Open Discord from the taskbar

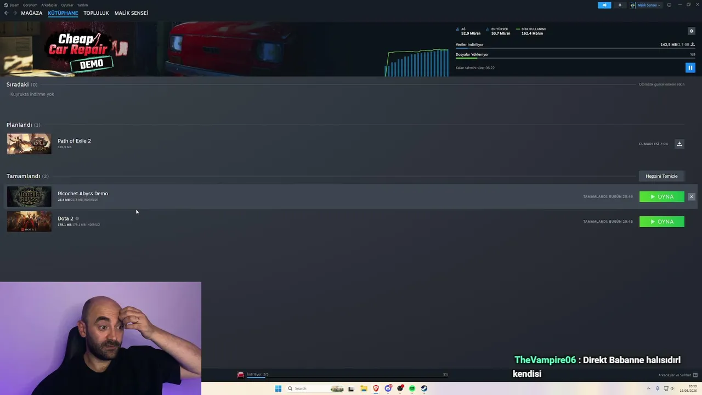pos(388,388)
